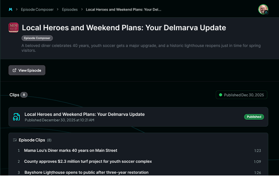Click the green Published badge
This screenshot has width=279, height=179.
click(x=254, y=117)
